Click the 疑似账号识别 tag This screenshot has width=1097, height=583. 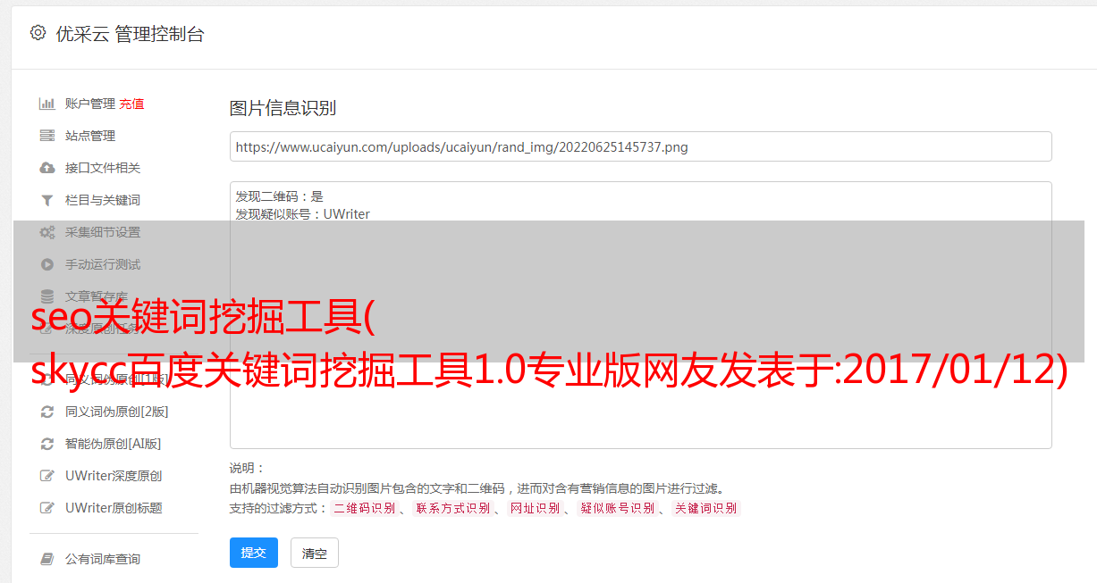click(x=618, y=508)
